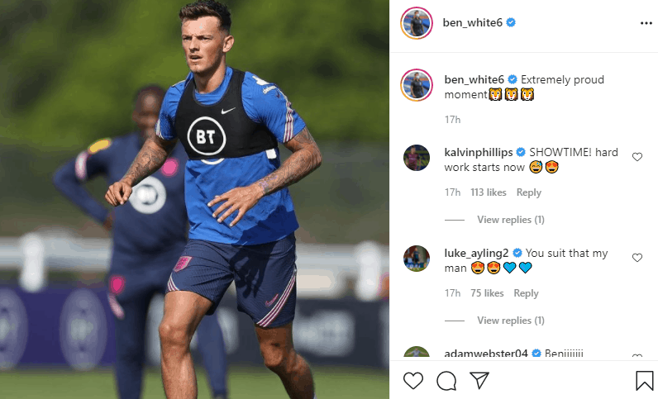Visit the adamwebster04 username link

pyautogui.click(x=485, y=354)
